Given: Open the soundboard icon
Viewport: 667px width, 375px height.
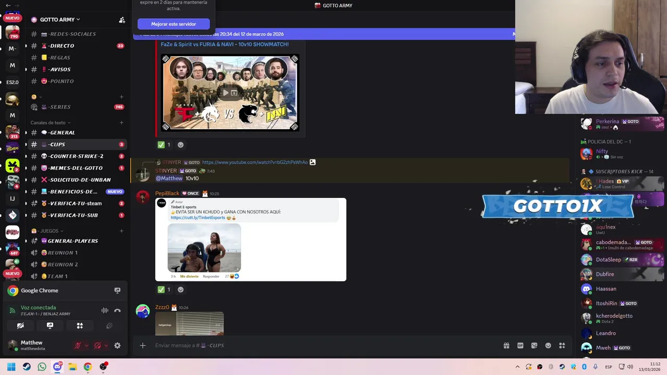Looking at the screenshot, I should pos(109,326).
